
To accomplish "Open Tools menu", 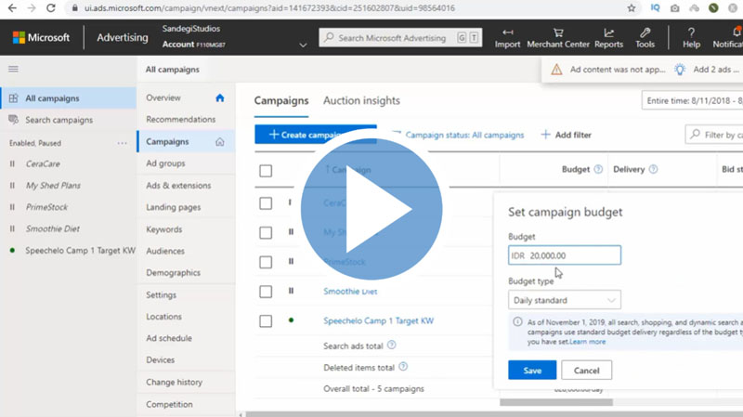I will 645,38.
